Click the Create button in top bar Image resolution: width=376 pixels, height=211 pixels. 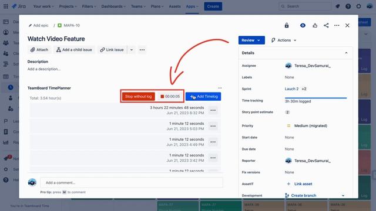click(213, 6)
